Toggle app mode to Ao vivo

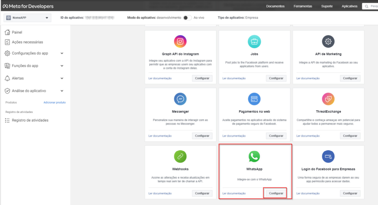point(187,18)
